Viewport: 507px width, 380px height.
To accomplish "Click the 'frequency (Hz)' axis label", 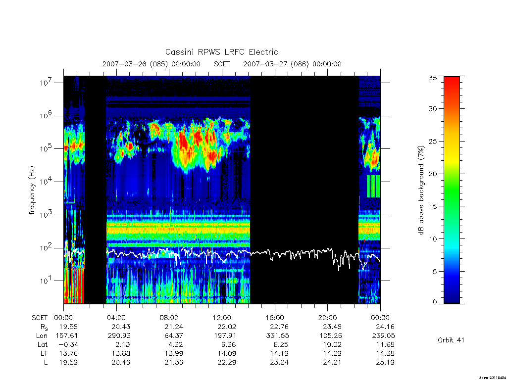I will tap(32, 190).
